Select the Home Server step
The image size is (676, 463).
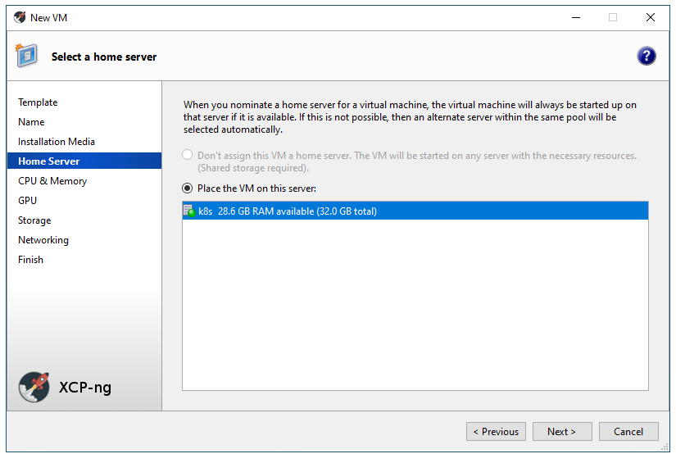pyautogui.click(x=49, y=161)
